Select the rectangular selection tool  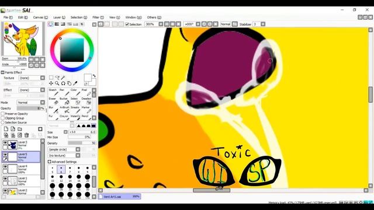(x=51, y=78)
